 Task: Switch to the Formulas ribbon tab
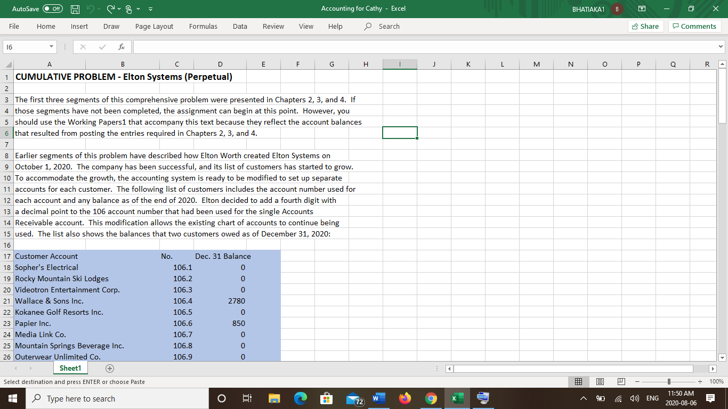coord(203,26)
